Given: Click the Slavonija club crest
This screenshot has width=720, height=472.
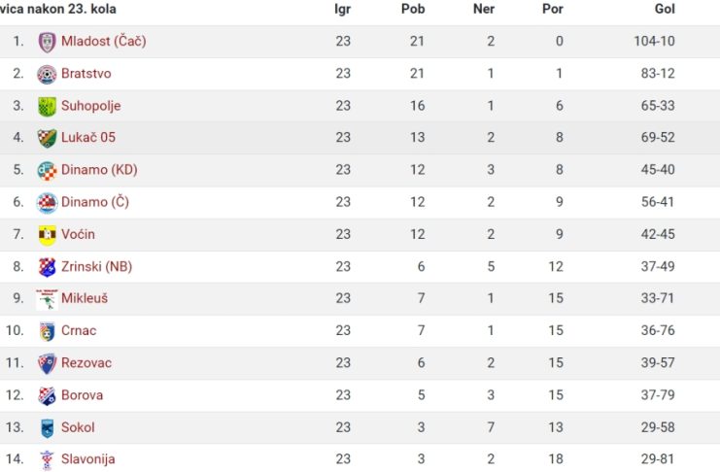Looking at the screenshot, I should [x=47, y=460].
